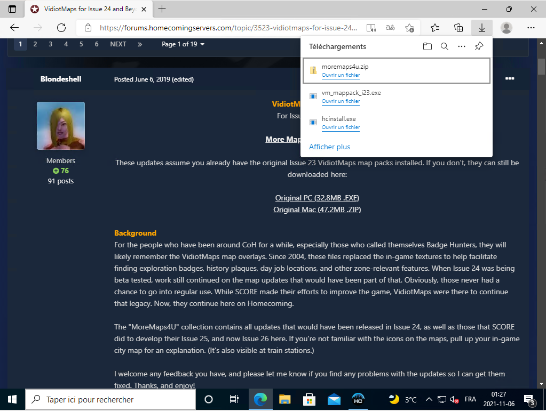The height and width of the screenshot is (411, 546).
Task: Open file link under hcinstall.exe
Action: (x=341, y=127)
